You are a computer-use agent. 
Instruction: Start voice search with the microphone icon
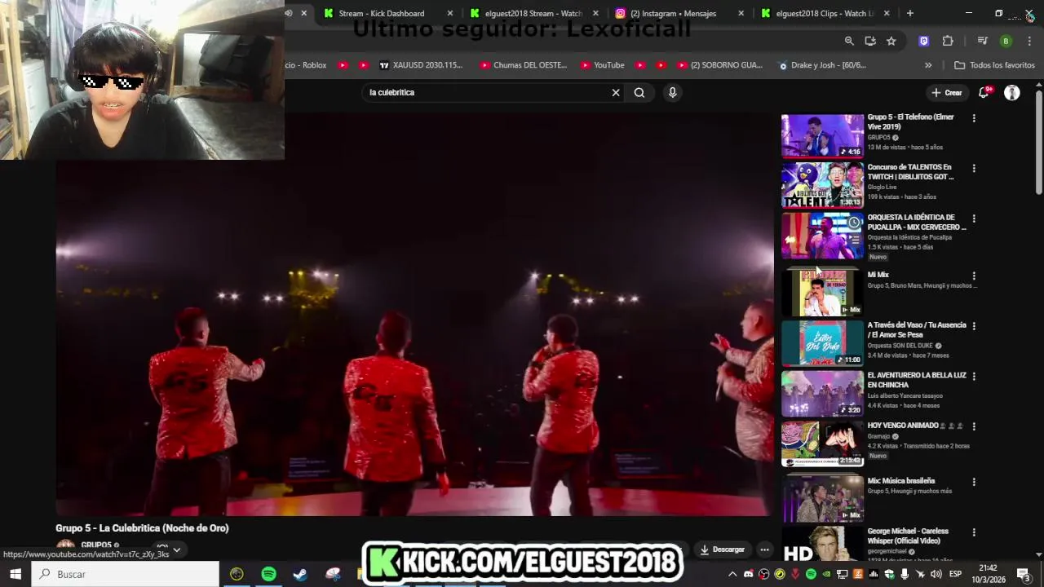pos(672,92)
